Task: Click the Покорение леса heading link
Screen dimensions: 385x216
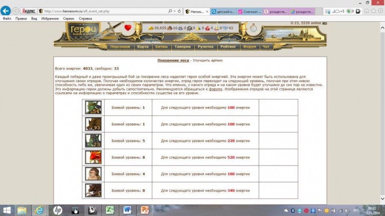Action: 173,61
